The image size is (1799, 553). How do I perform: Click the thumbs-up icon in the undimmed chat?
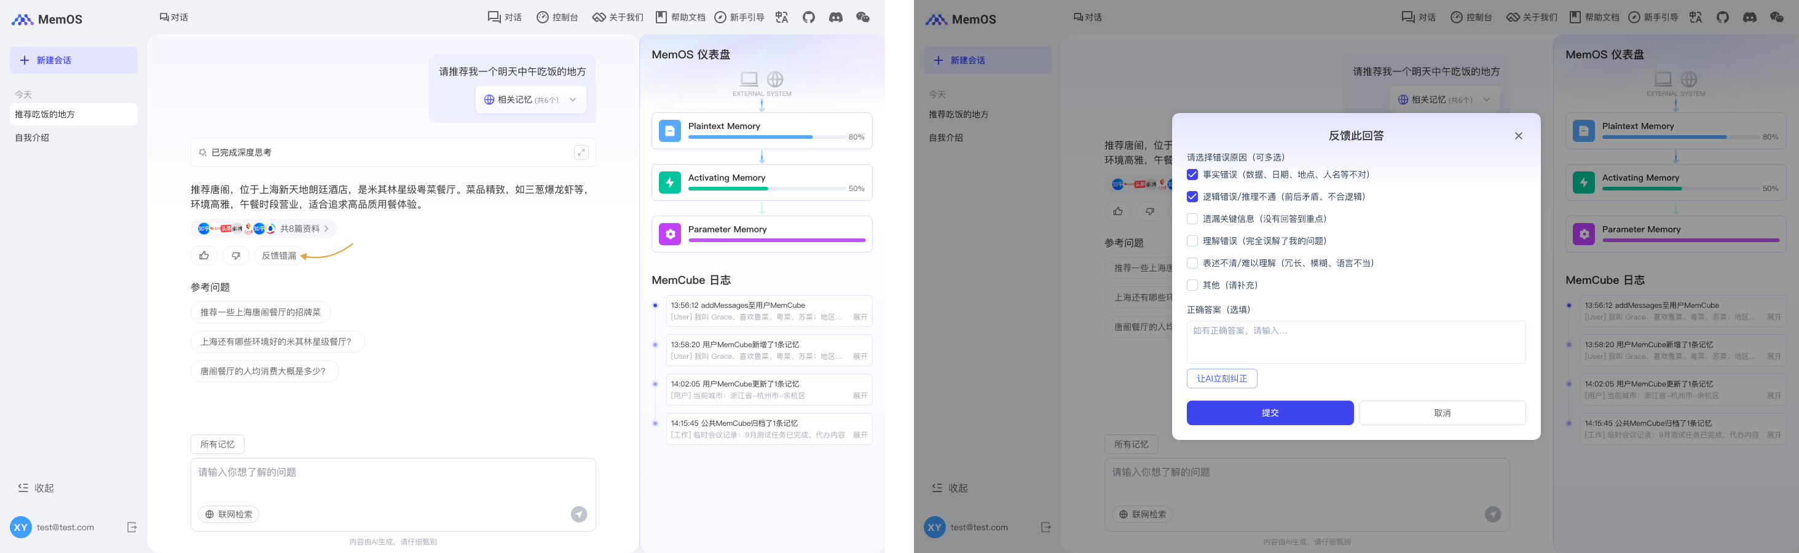[204, 256]
